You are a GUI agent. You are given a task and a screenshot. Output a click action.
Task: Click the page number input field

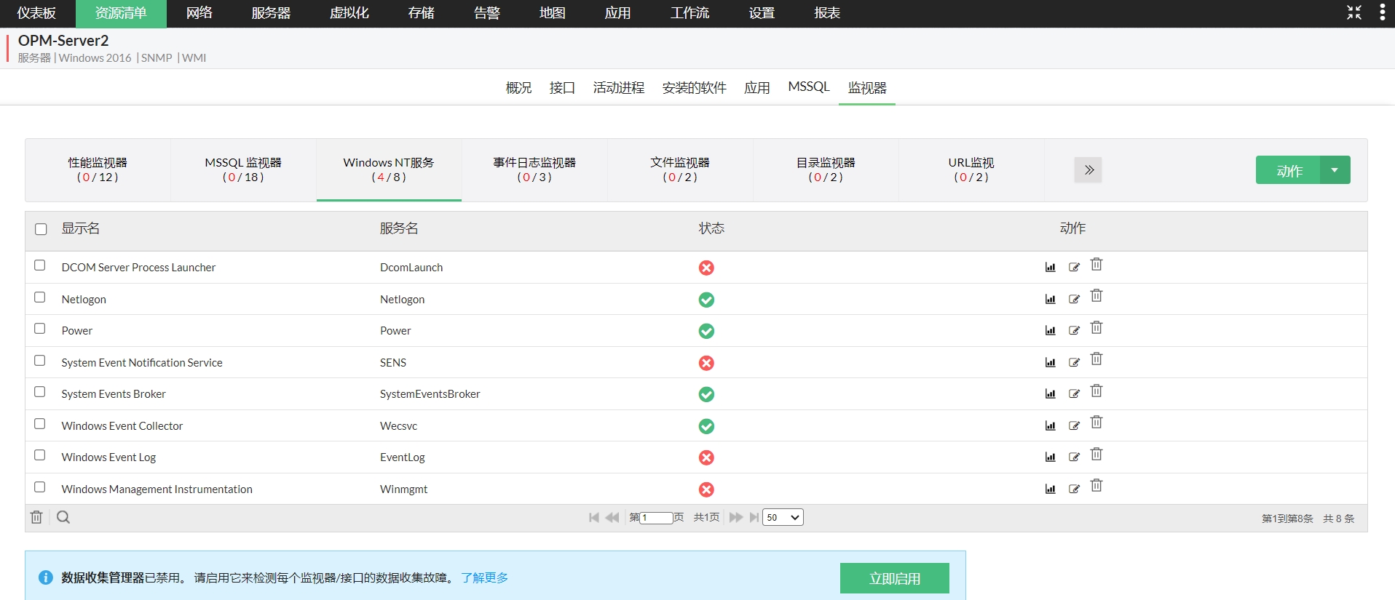pos(656,518)
